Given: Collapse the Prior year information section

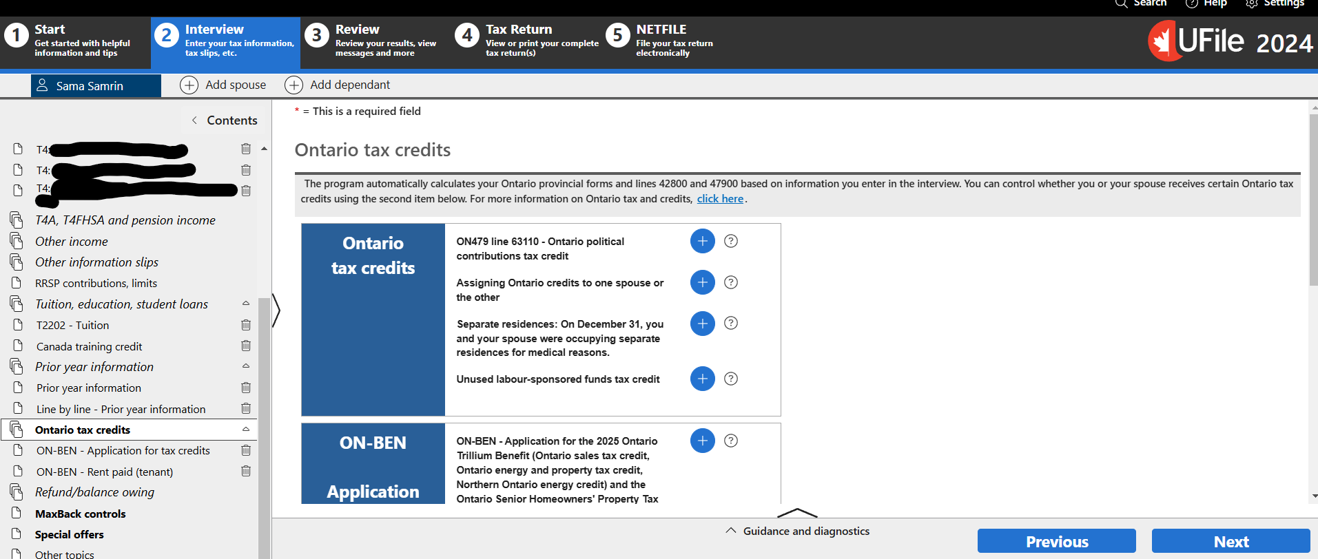Looking at the screenshot, I should 246,366.
